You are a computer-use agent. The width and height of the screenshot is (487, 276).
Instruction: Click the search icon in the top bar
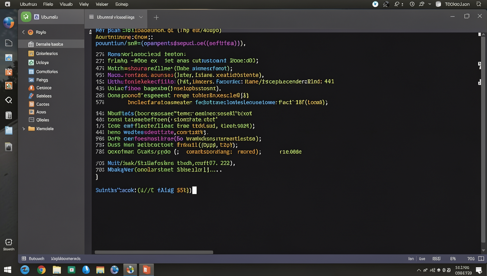(397, 4)
